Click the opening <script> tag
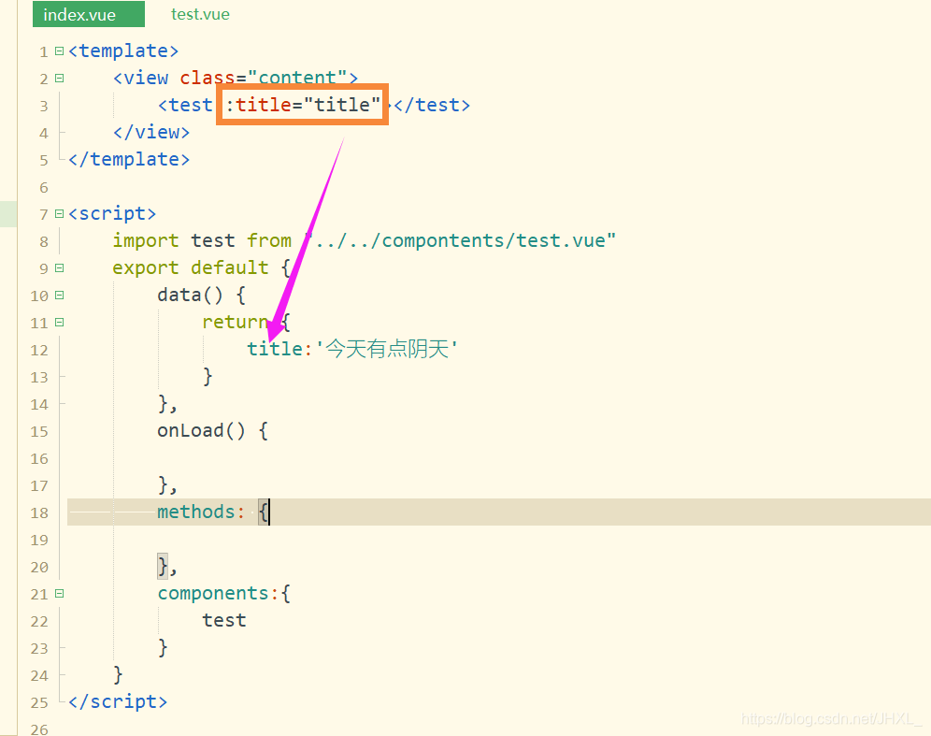 (x=112, y=214)
